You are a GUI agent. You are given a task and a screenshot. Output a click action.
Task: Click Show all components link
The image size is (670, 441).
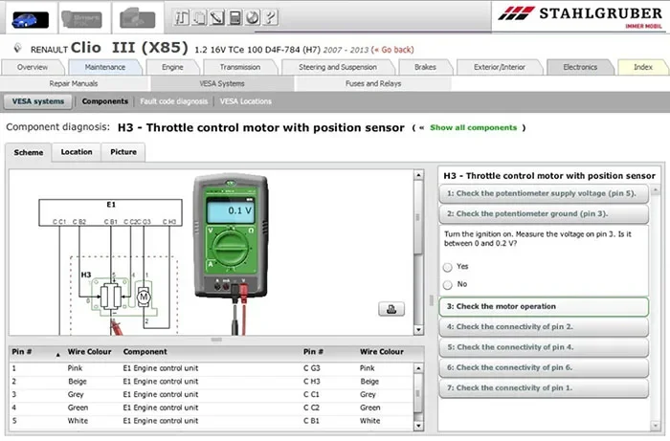[x=473, y=127]
